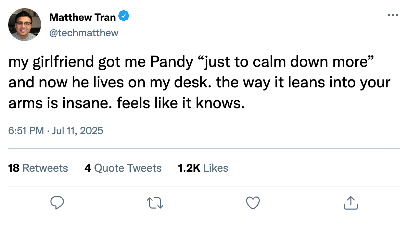The height and width of the screenshot is (228, 408).
Task: Select the word Pandy in the tweet
Action: click(171, 62)
